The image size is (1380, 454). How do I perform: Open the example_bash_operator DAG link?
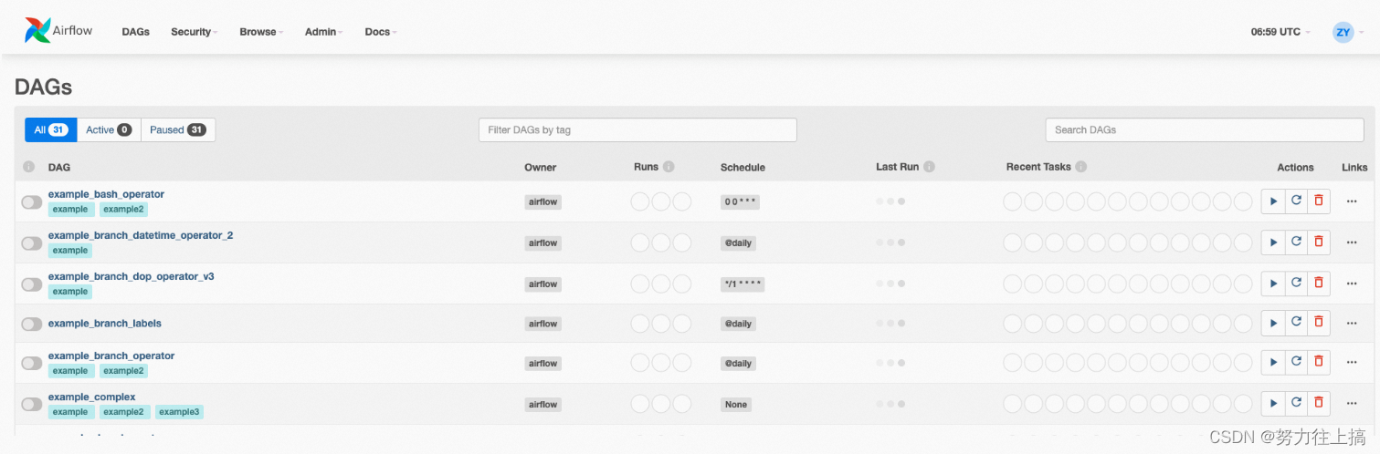(106, 194)
